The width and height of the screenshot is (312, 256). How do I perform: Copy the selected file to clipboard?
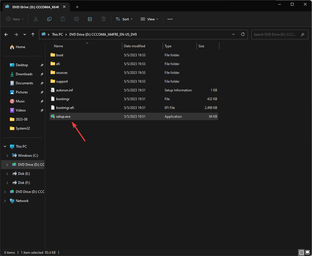pos(49,19)
